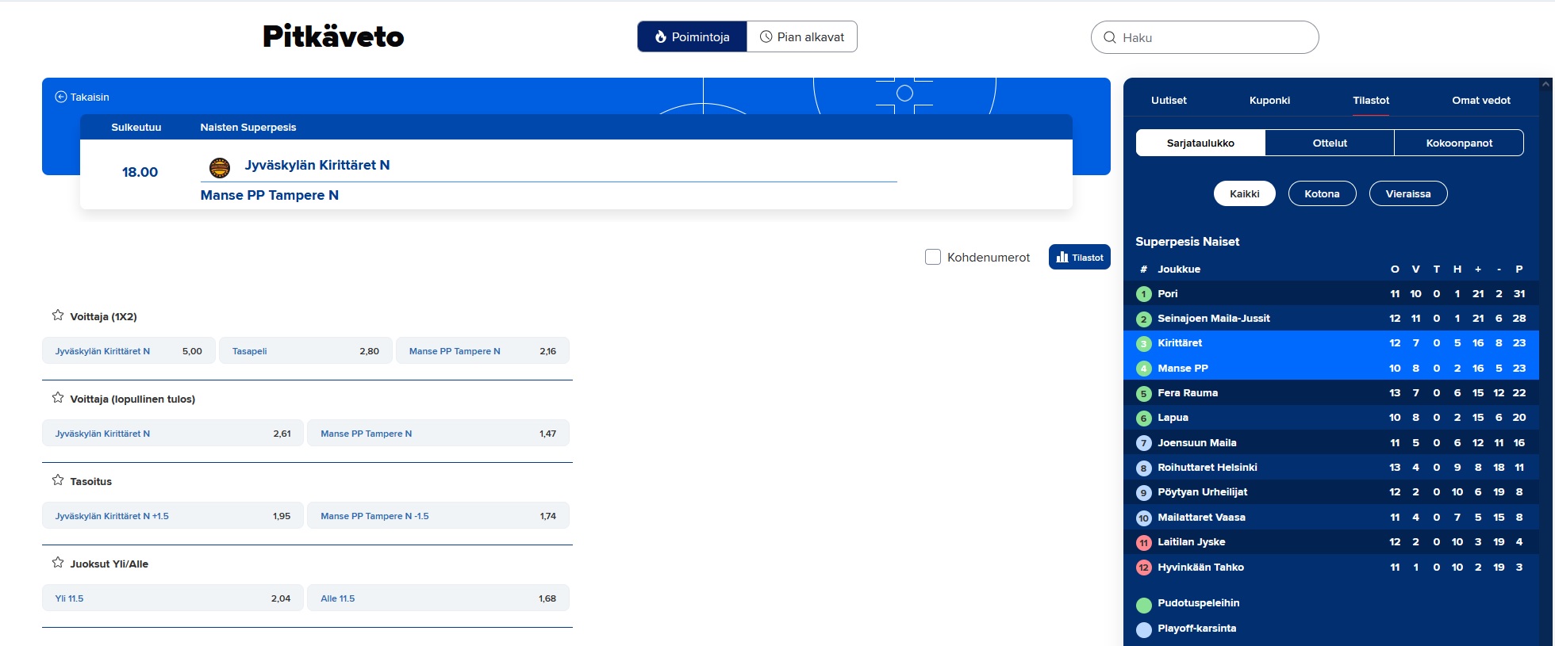
Task: Click rank badge 5 beside Fera Rauma
Action: 1143,393
